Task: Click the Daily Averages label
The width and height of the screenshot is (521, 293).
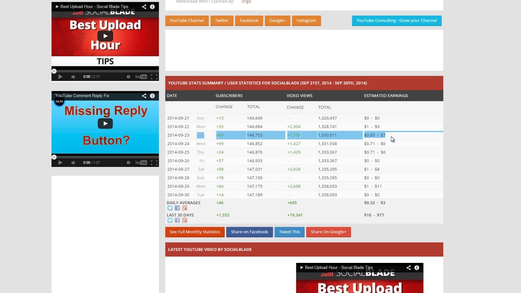Action: pyautogui.click(x=184, y=203)
